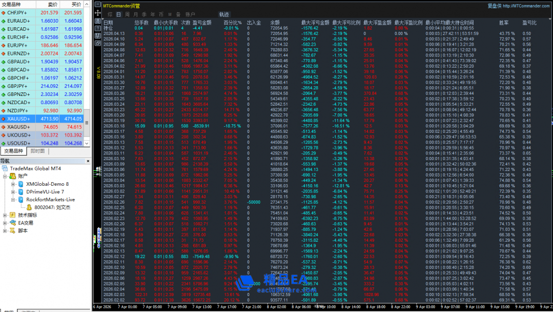The image size is (553, 312).
Task: Click the 脚本 scripts icon in navigator
Action: tap(13, 230)
